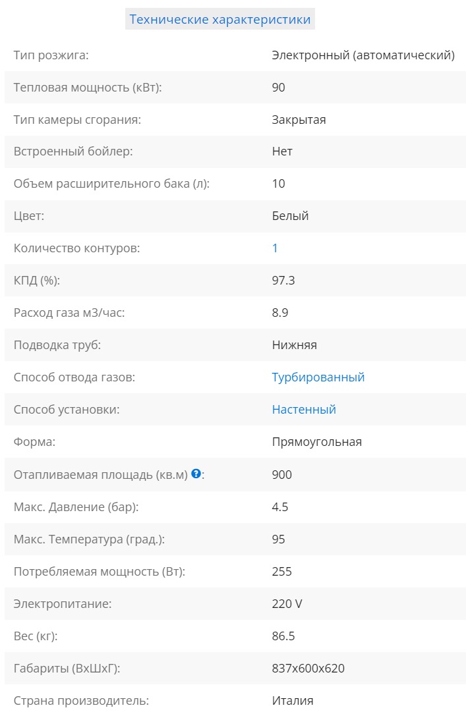Click the blue number 1 contour link

pyautogui.click(x=275, y=248)
